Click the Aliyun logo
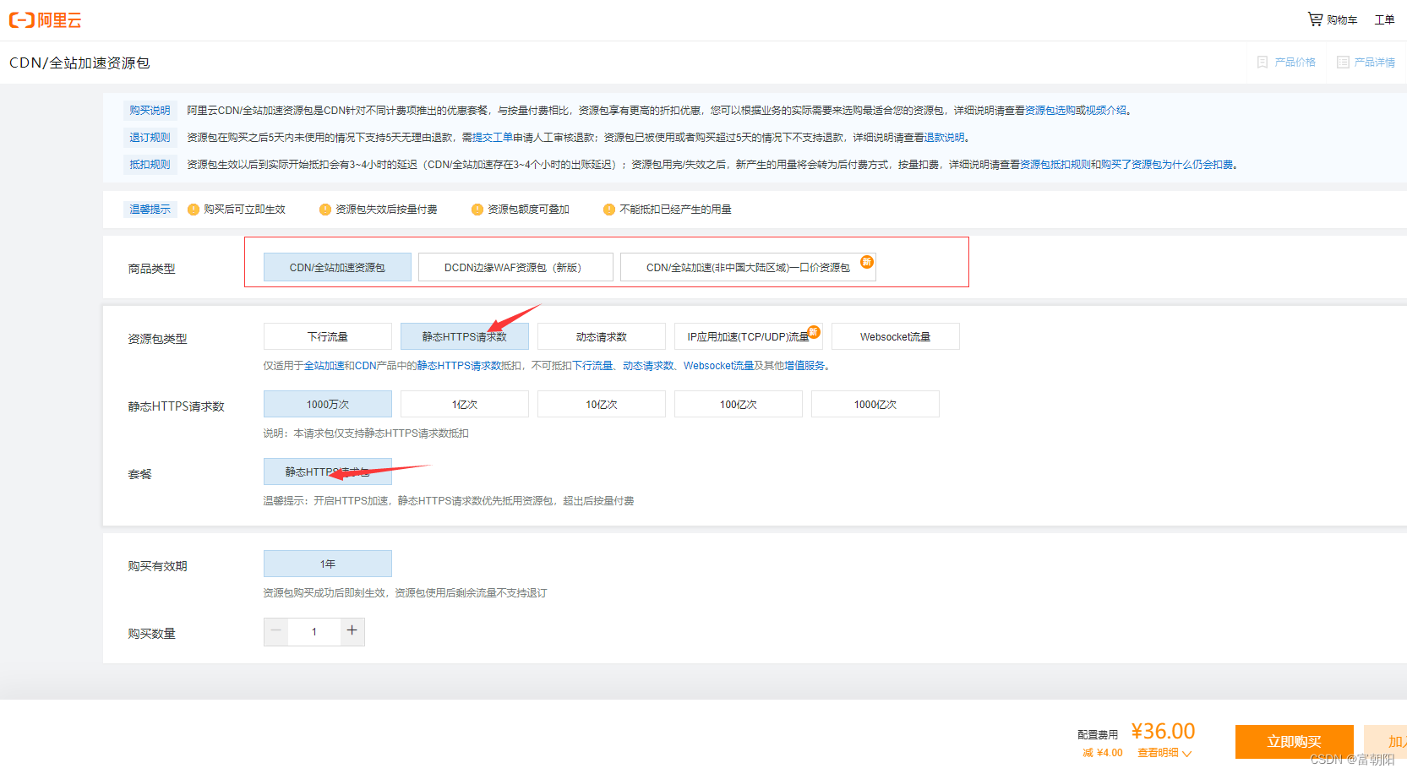The height and width of the screenshot is (774, 1407). coord(45,20)
